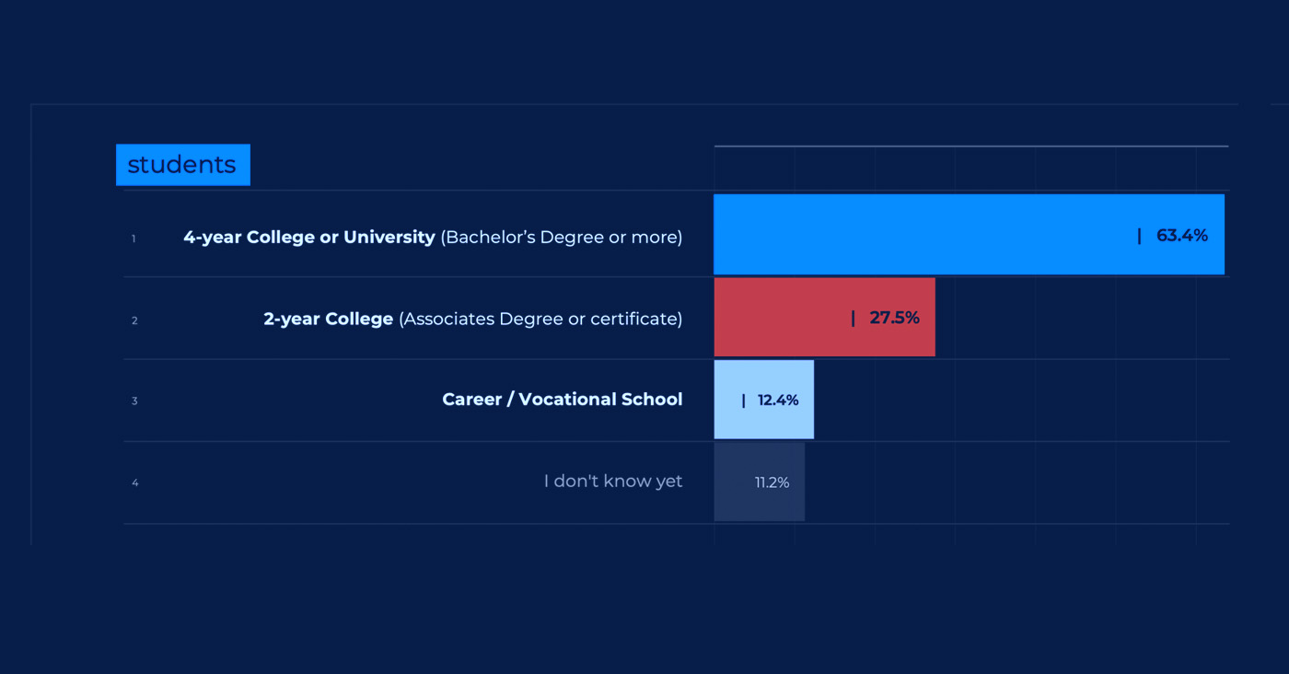Select the row number 1 marker
The width and height of the screenshot is (1289, 674).
[x=134, y=239]
